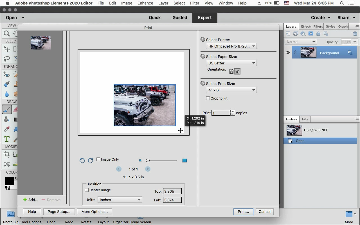The height and width of the screenshot is (225, 360).
Task: Rotate image left in print preview
Action: pos(82,161)
